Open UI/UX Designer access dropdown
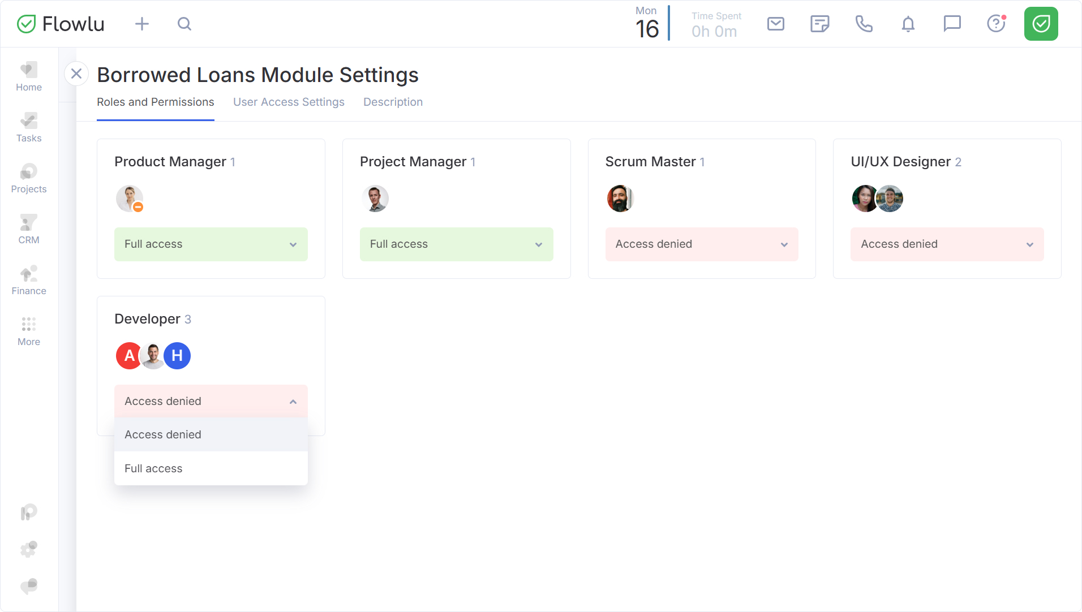 [x=947, y=244]
